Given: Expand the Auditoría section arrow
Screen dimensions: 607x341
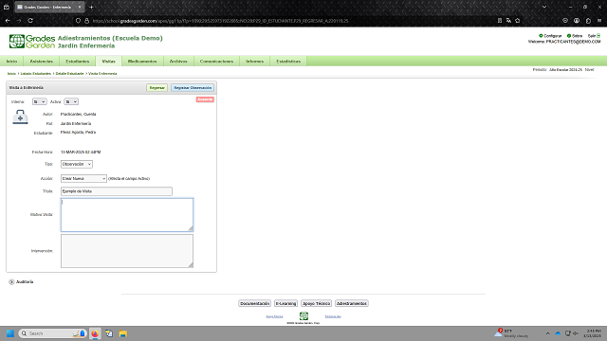Looking at the screenshot, I should [x=11, y=282].
